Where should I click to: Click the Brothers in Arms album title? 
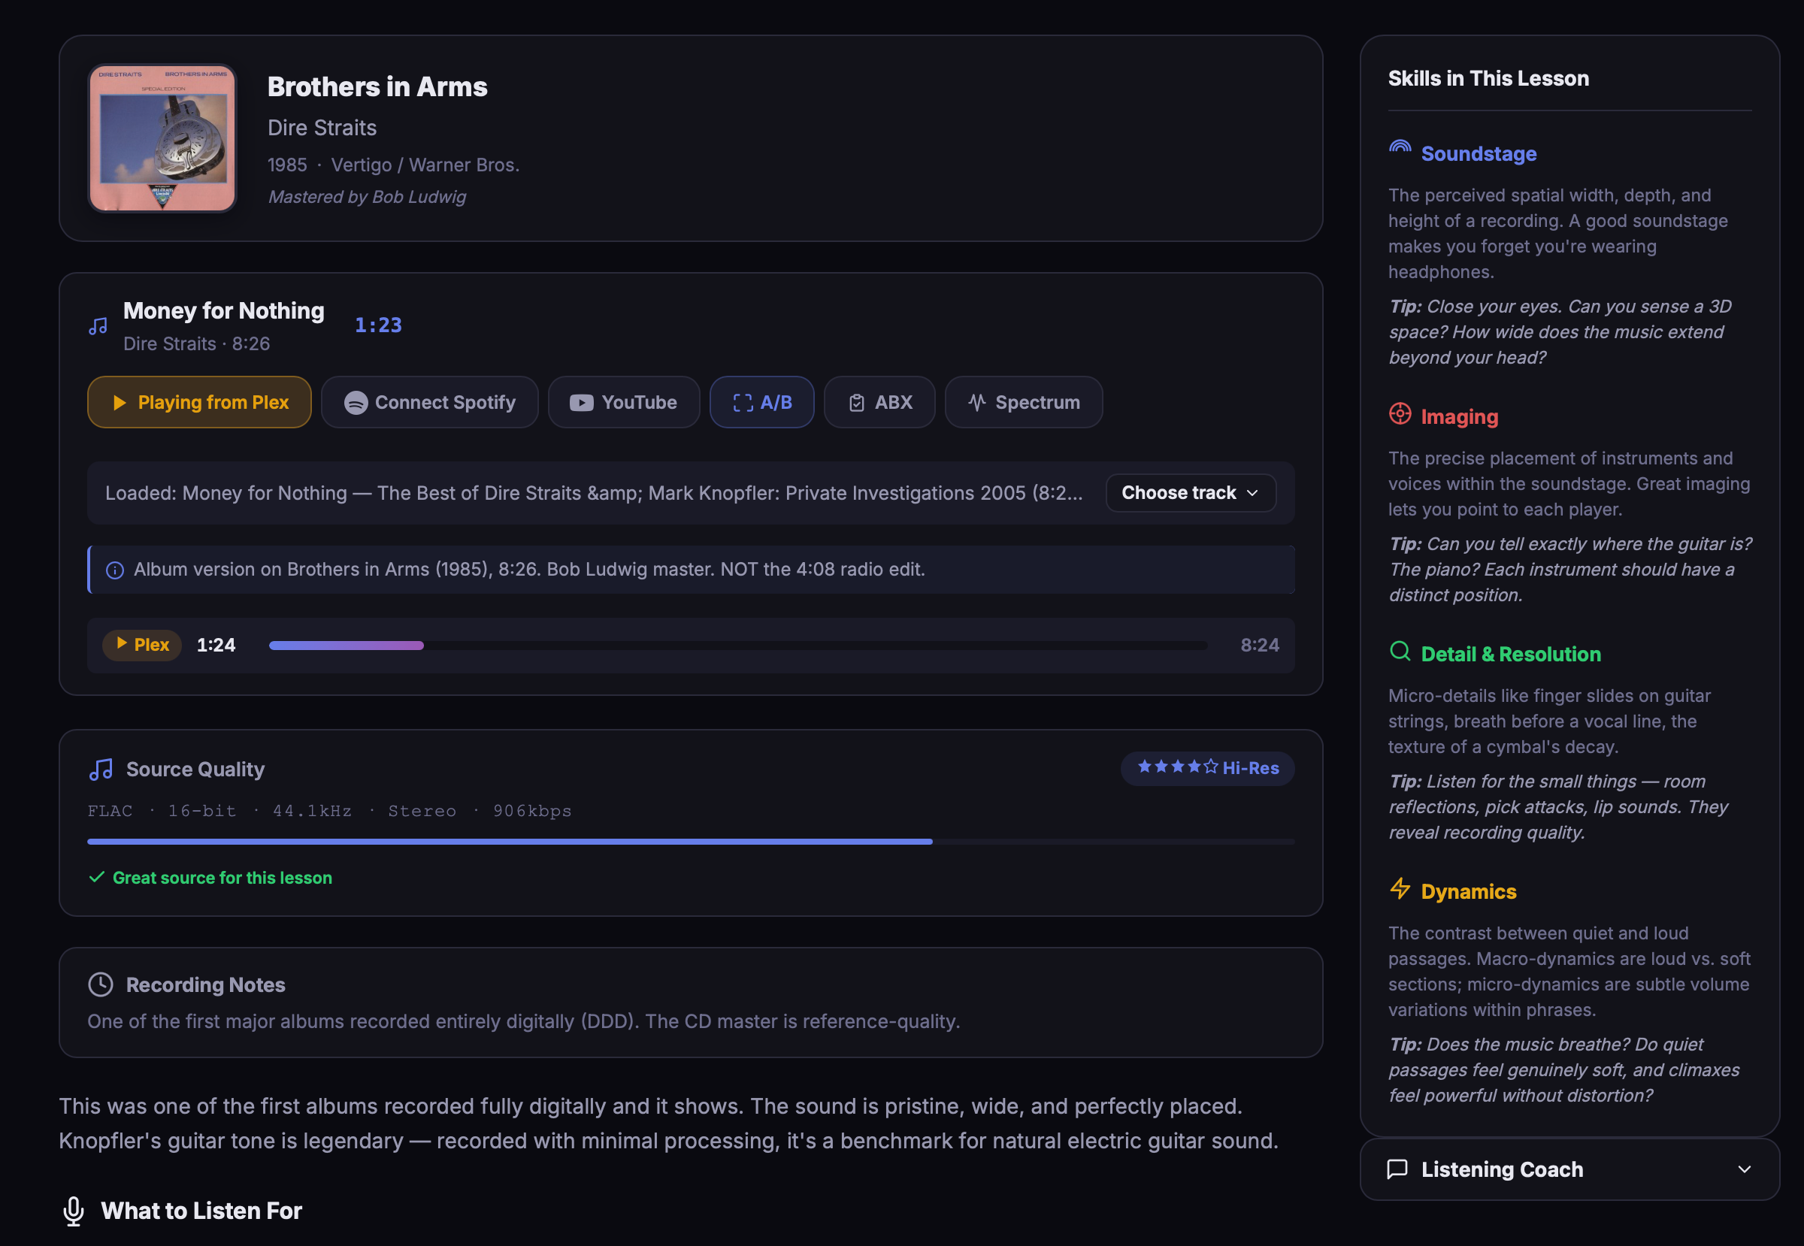[377, 86]
